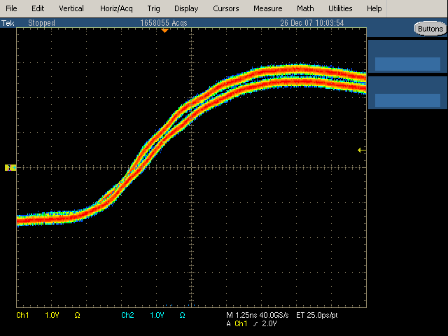The width and height of the screenshot is (448, 336).
Task: Open the Help menu
Action: [374, 8]
